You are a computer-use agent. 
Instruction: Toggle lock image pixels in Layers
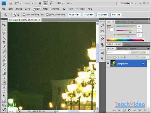pos(118,57)
